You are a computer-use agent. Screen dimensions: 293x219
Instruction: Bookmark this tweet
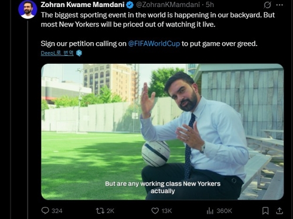pyautogui.click(x=265, y=211)
